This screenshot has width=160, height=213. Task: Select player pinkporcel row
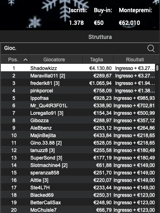click(78, 91)
